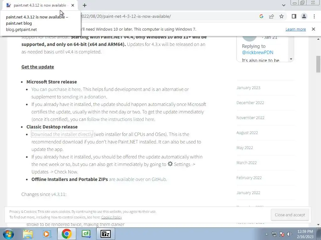
Task: Open Windows Explorer from the taskbar
Action: (x=28, y=234)
